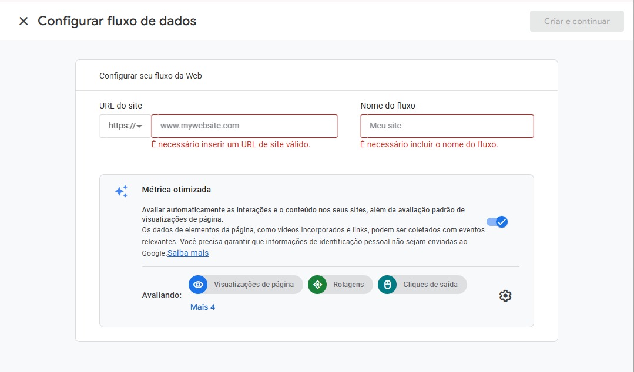Viewport: 634px width, 372px height.
Task: Select the Visualizações de página chip label
Action: click(x=254, y=285)
